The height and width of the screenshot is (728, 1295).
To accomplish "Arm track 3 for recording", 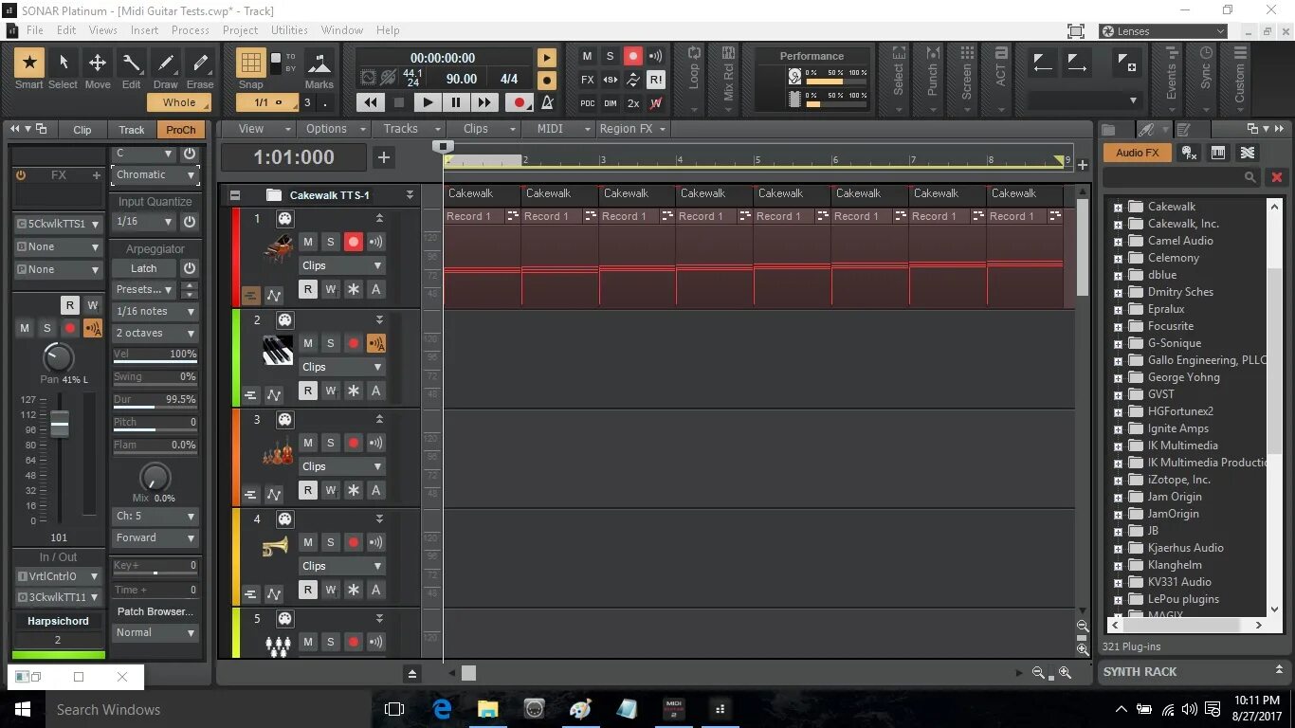I will (354, 443).
